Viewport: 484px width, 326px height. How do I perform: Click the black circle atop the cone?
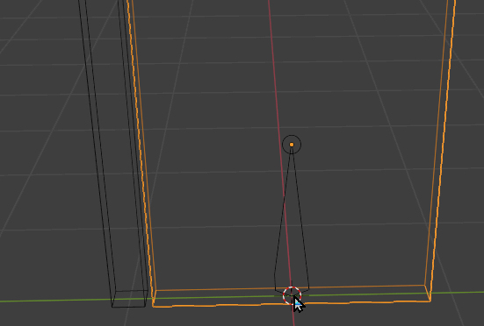[292, 145]
